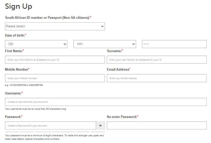
Task: Expand the DD day dropdown
Action: pyautogui.click(x=36, y=44)
